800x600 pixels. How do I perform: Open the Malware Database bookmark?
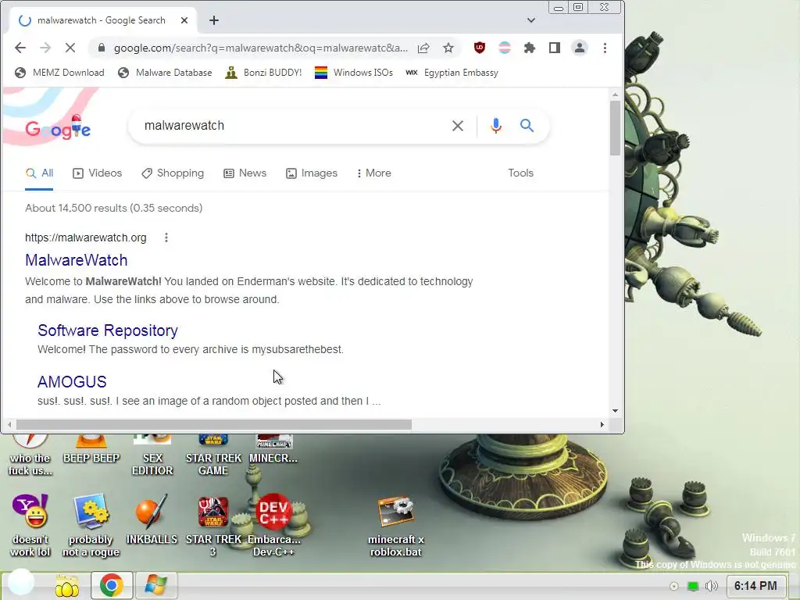[x=165, y=73]
